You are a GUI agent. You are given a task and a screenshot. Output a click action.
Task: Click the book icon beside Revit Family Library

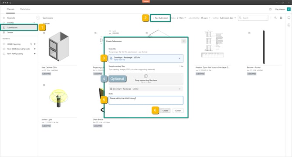pos(4,54)
